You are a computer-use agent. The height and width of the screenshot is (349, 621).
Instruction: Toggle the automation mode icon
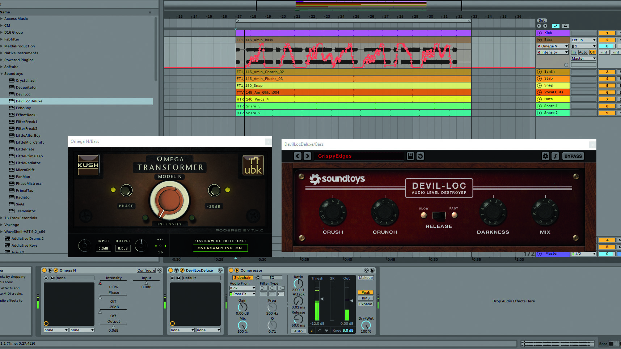coord(555,26)
